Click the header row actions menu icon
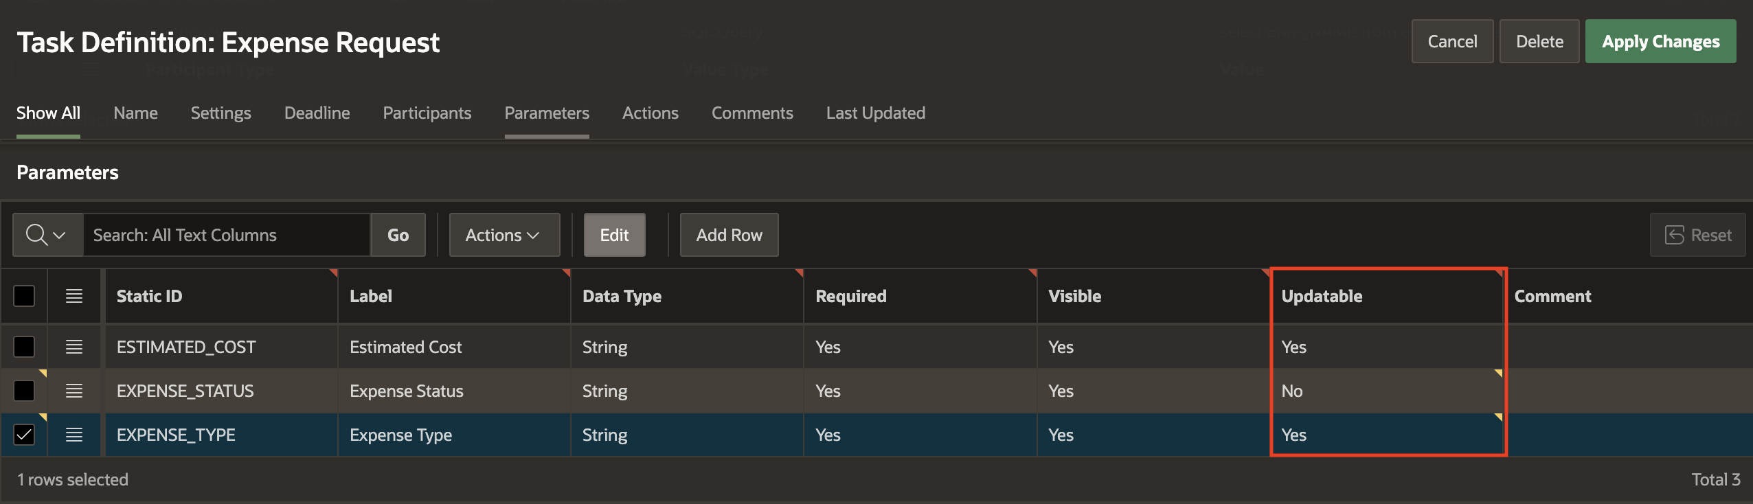The width and height of the screenshot is (1753, 504). tap(74, 296)
